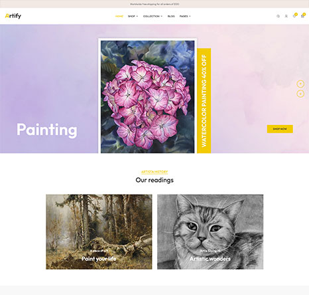Go to previous slide with upper arrow circle
This screenshot has height=295, width=309.
300,84
